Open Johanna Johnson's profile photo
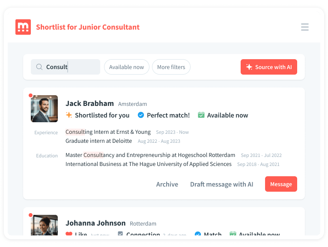This screenshot has width=328, height=247. [x=44, y=226]
